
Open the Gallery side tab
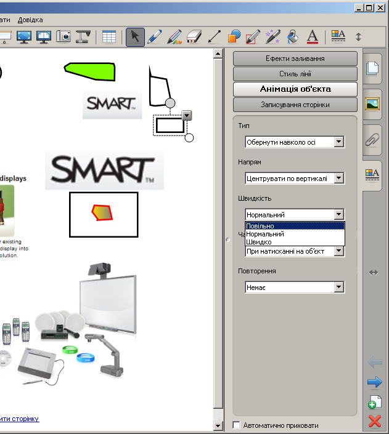(x=372, y=104)
